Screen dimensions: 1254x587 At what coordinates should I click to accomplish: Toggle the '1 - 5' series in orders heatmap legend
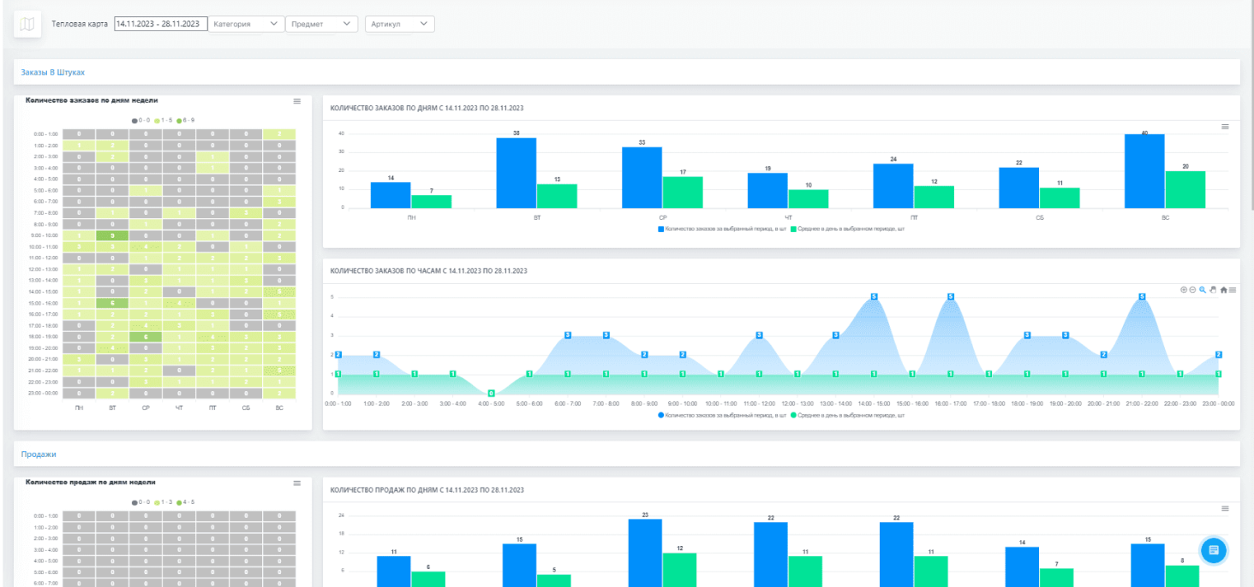(163, 121)
